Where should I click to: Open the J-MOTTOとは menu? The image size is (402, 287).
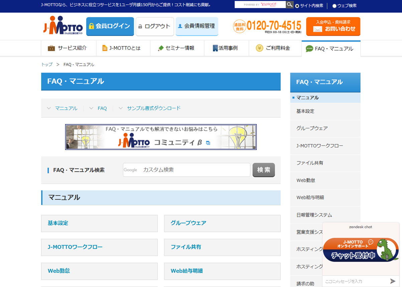[x=123, y=48]
